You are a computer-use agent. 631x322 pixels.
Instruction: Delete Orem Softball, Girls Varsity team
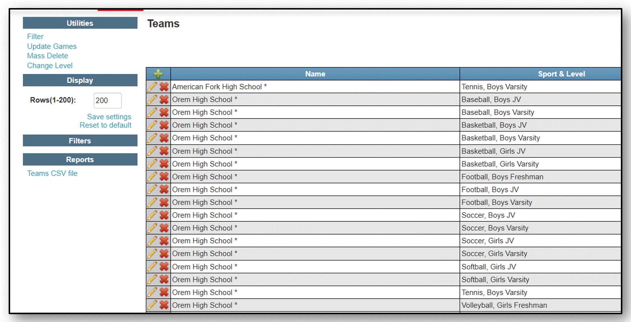[164, 280]
